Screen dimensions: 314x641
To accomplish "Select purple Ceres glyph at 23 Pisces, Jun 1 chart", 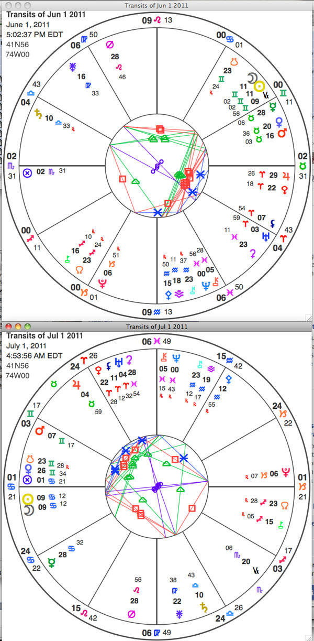I will (x=253, y=254).
